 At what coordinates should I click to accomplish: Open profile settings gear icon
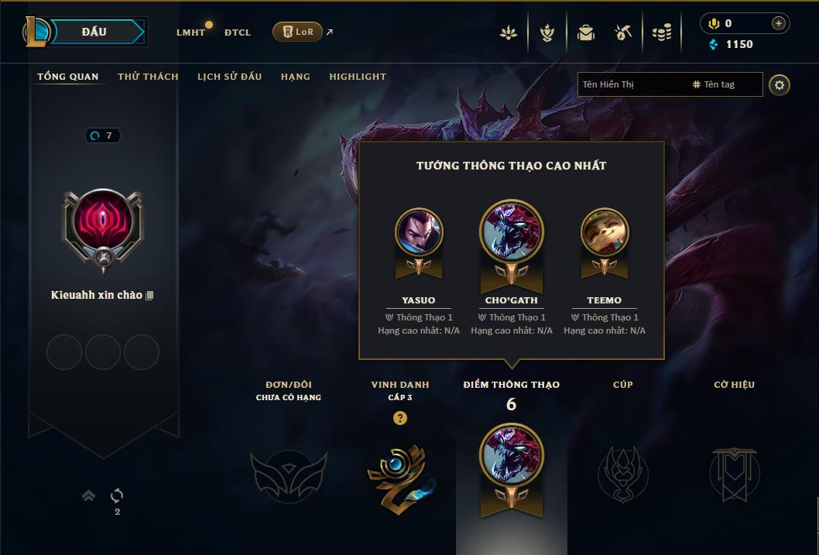779,85
